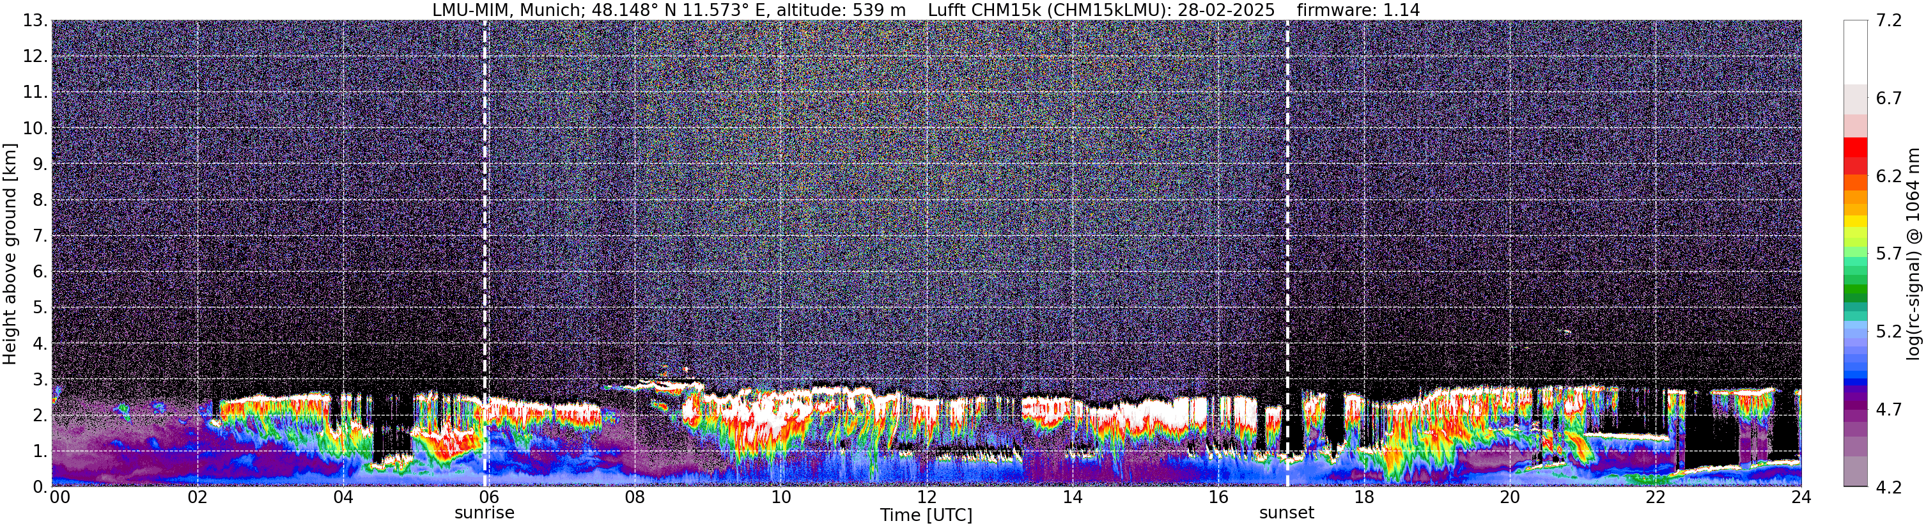The width and height of the screenshot is (1926, 528).
Task: Click time axis tick label 24
Action: (1800, 497)
